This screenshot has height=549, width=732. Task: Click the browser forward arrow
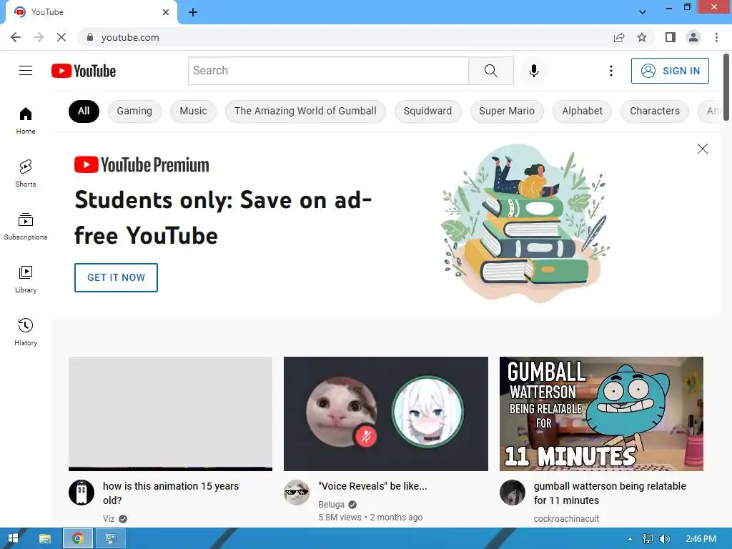pyautogui.click(x=39, y=37)
